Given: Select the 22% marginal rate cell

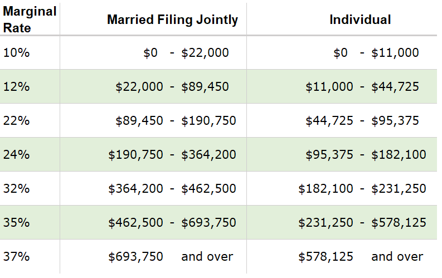Looking at the screenshot, I should [16, 121].
